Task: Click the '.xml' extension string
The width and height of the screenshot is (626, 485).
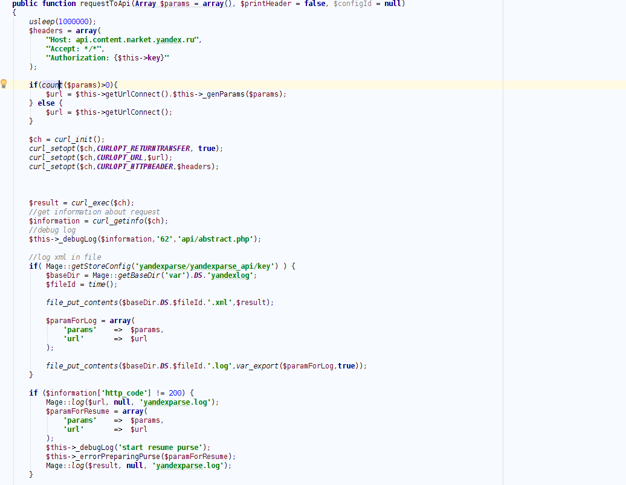Action: pyautogui.click(x=219, y=302)
